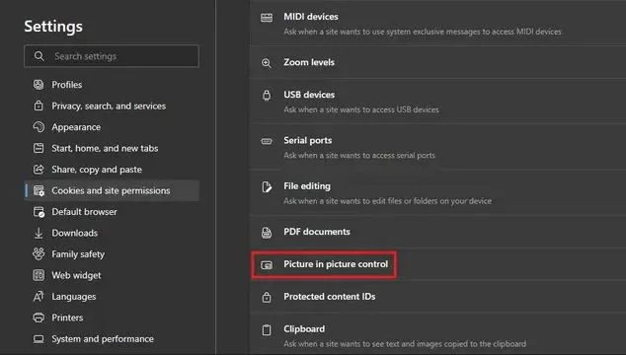The image size is (626, 355).
Task: Open File editing permission
Action: [x=307, y=185]
